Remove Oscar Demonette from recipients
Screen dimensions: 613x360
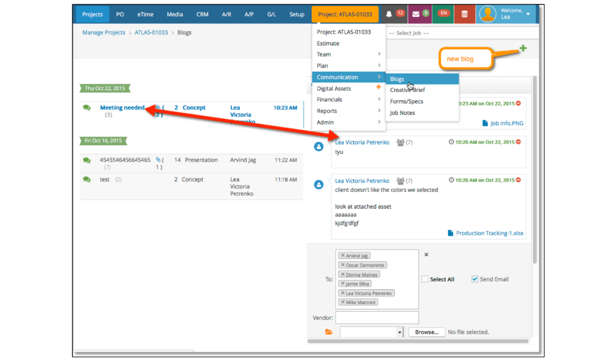(x=343, y=265)
